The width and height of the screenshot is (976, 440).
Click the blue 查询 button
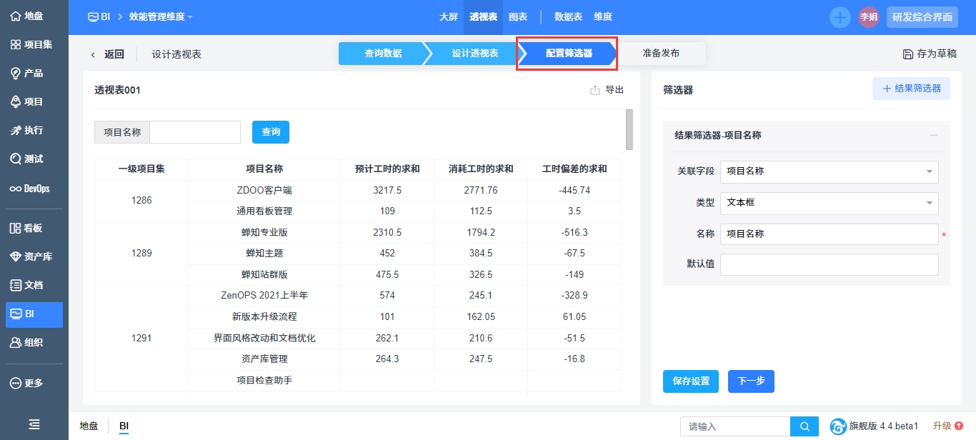pyautogui.click(x=270, y=132)
